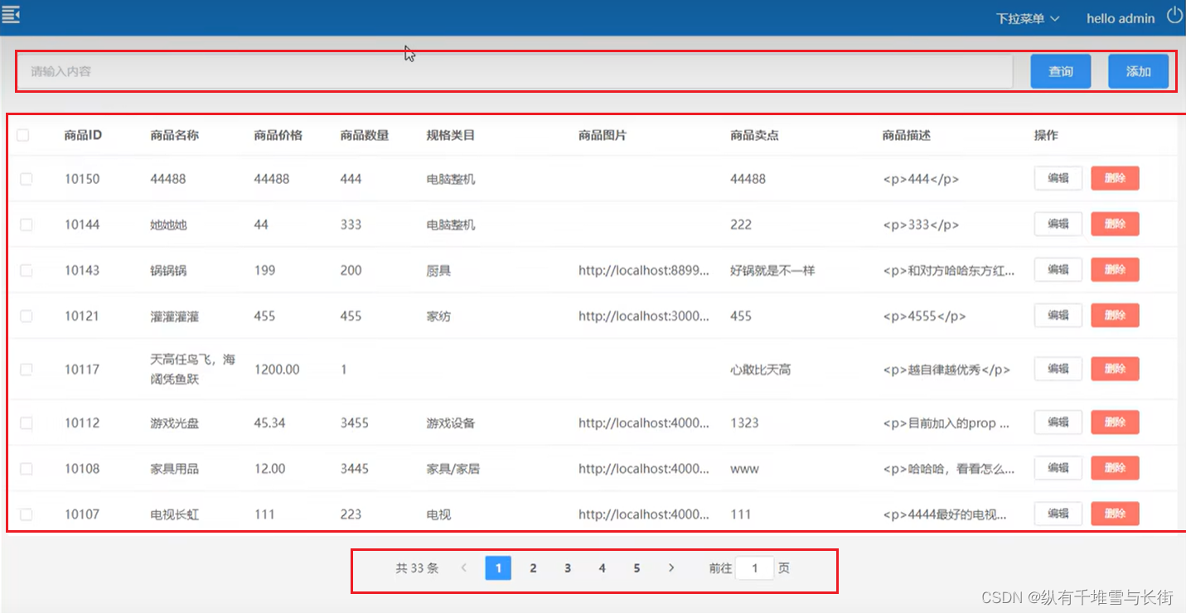Delete product 10107 with 删除
The width and height of the screenshot is (1186, 613).
point(1115,514)
